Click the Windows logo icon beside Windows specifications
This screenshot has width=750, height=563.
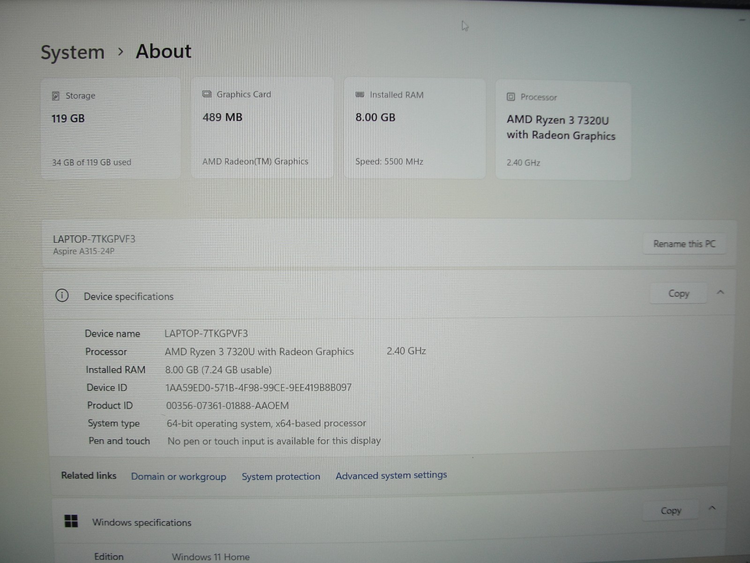point(71,521)
